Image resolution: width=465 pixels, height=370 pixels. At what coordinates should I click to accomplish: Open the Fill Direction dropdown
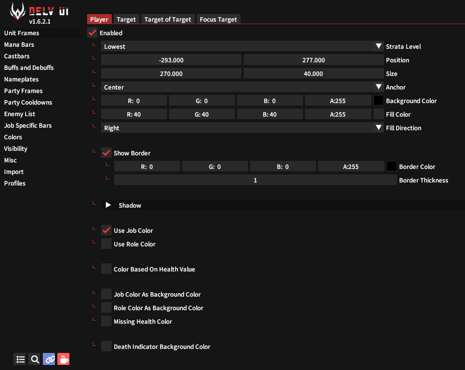pyautogui.click(x=242, y=128)
